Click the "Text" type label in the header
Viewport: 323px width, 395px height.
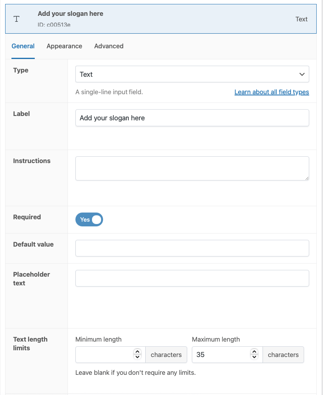click(x=301, y=19)
